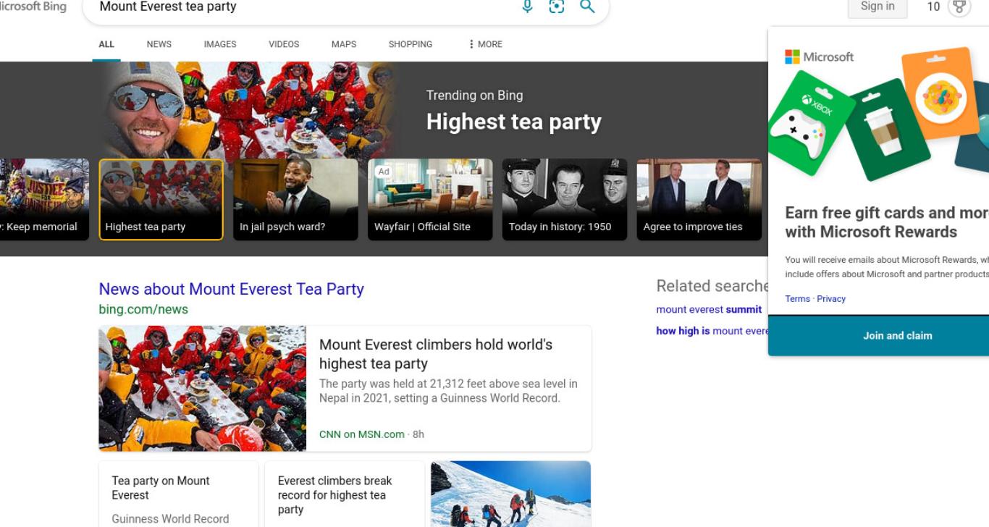Click the Guinness World Record snippet text
The width and height of the screenshot is (989, 527).
pos(170,519)
